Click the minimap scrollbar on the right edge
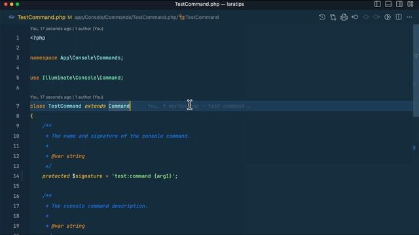Viewport: 419px width, 235px height. pyautogui.click(x=416, y=70)
